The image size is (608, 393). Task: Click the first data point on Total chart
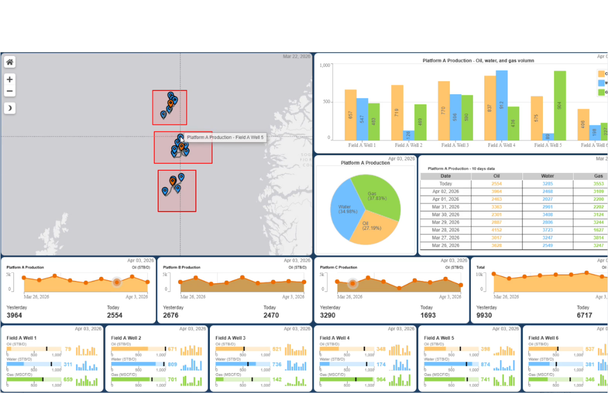click(x=493, y=274)
